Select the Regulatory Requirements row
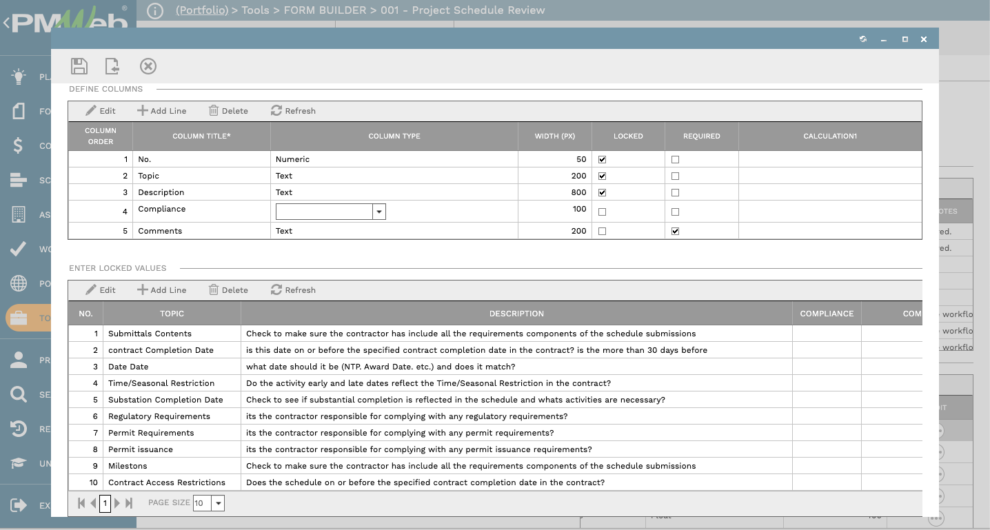This screenshot has height=530, width=990. (495, 416)
